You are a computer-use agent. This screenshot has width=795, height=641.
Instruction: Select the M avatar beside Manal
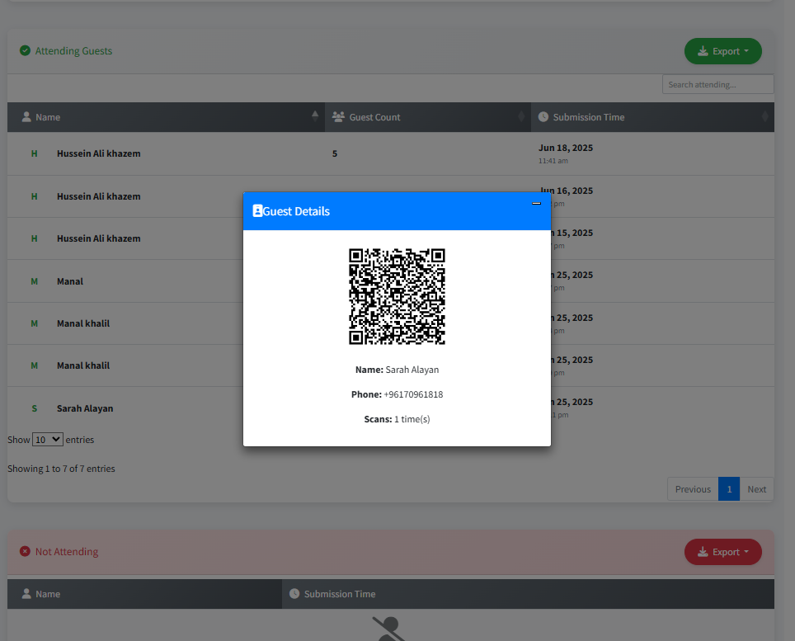point(33,280)
